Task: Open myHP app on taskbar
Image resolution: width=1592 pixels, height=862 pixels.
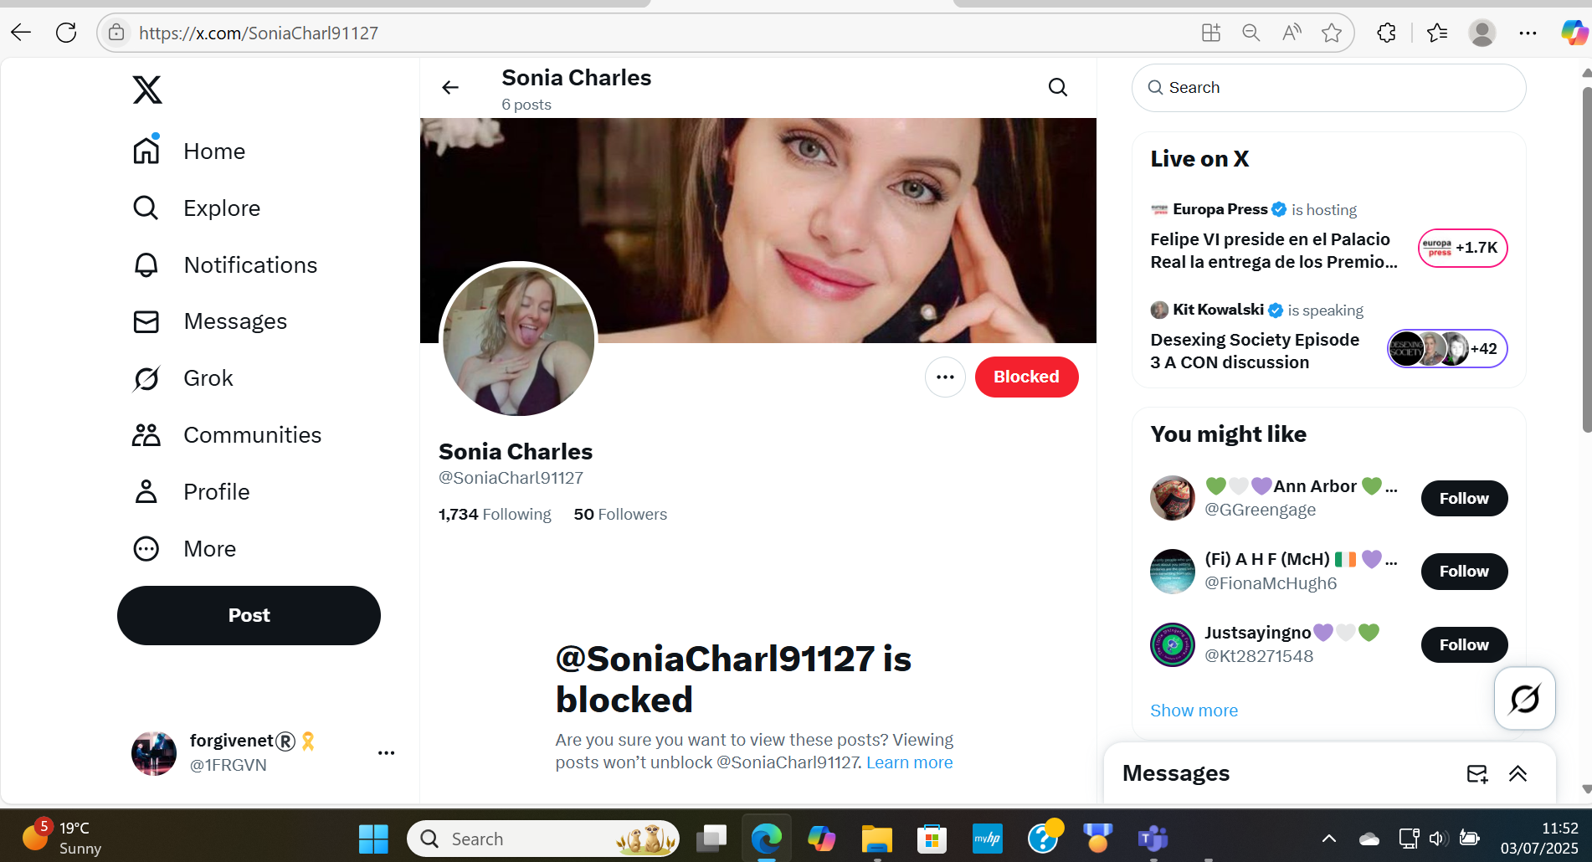Action: tap(988, 839)
